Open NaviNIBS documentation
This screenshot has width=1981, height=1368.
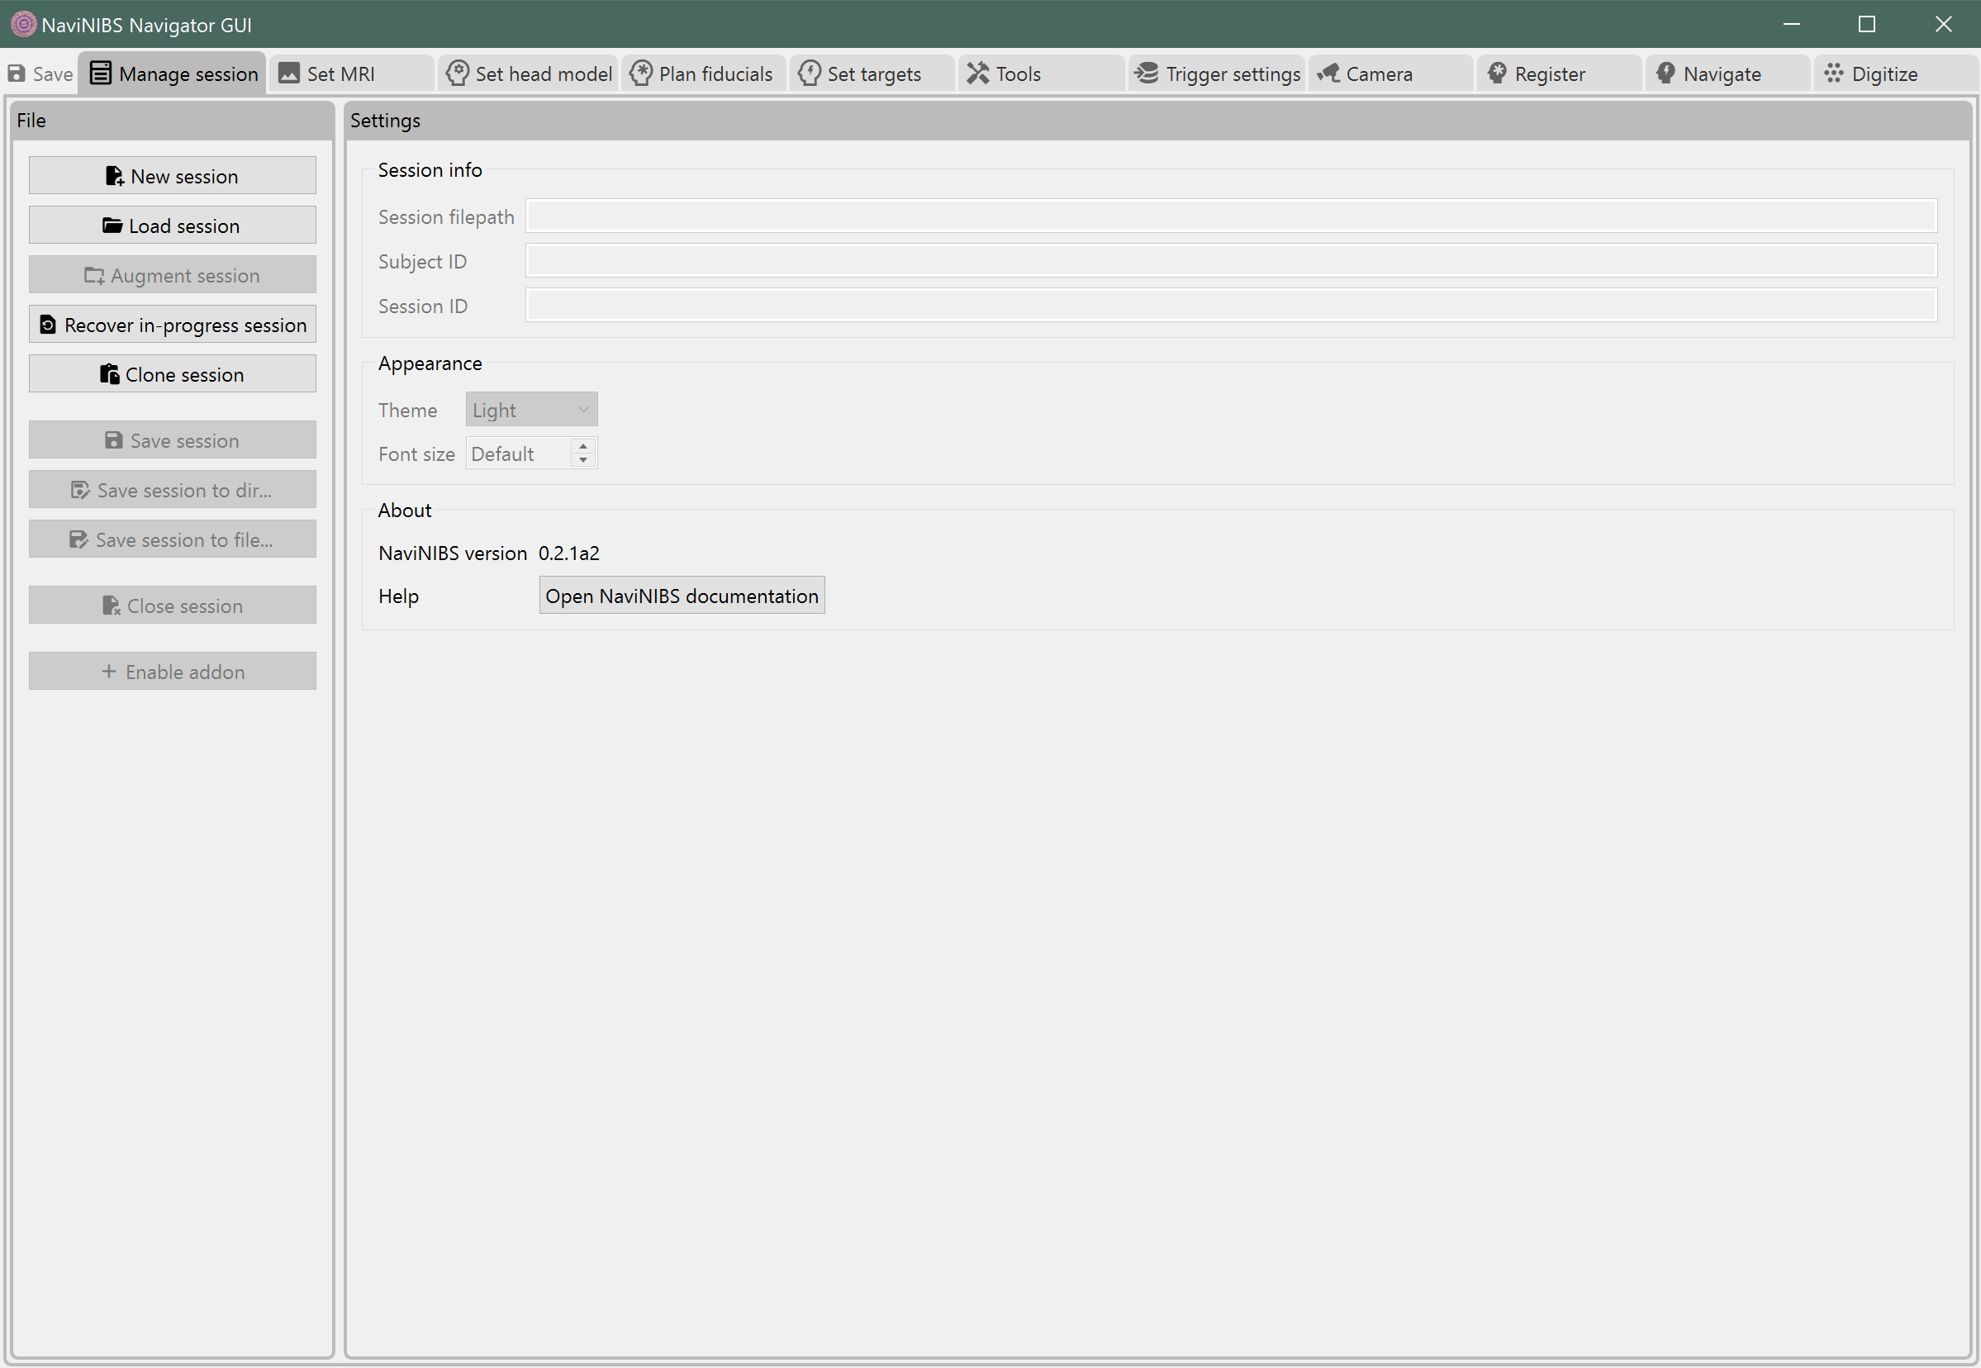point(682,596)
